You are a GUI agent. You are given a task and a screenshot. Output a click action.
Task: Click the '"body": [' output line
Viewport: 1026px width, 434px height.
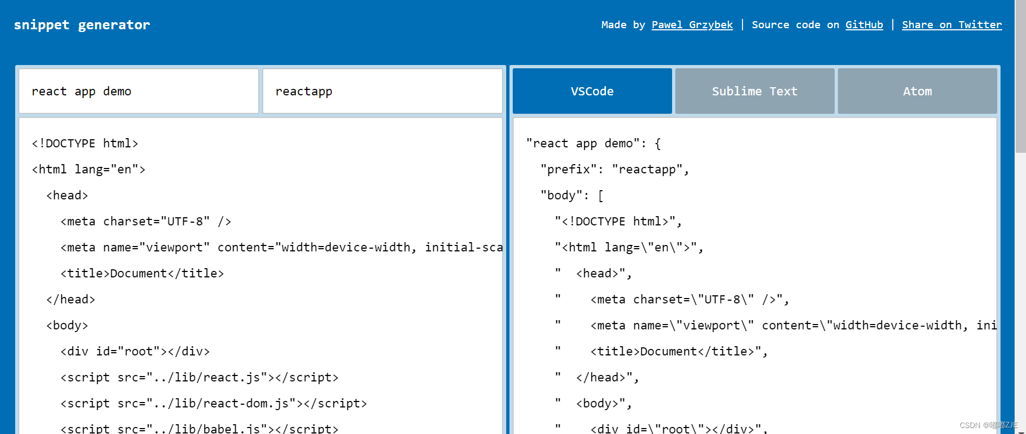coord(572,196)
